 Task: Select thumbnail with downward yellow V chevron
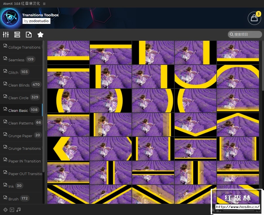tap(195, 125)
